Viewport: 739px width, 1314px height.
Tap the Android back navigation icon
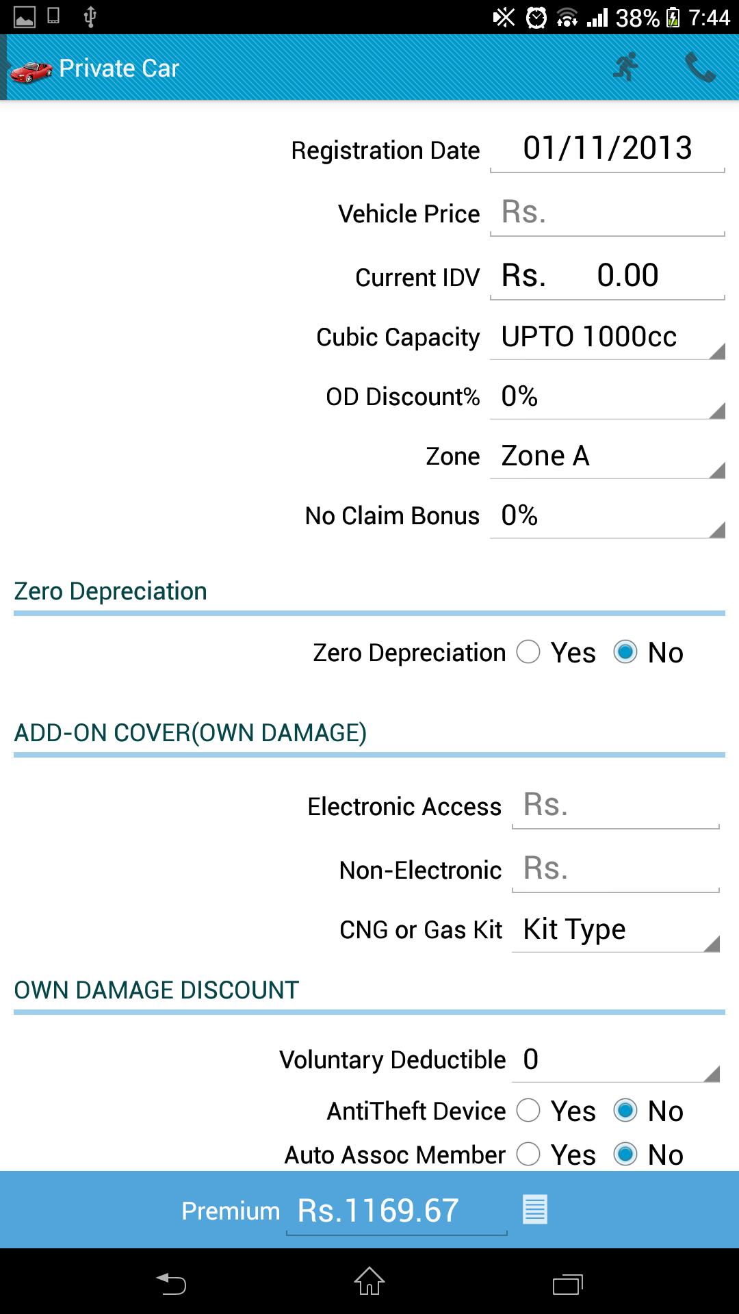pos(171,1283)
